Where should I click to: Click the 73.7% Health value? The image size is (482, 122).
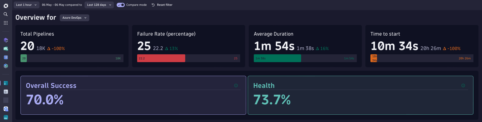[272, 100]
